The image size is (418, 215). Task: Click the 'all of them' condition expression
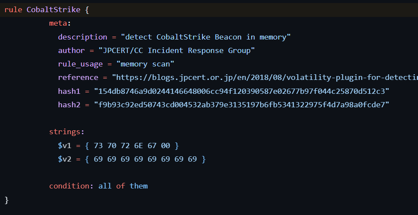point(123,186)
